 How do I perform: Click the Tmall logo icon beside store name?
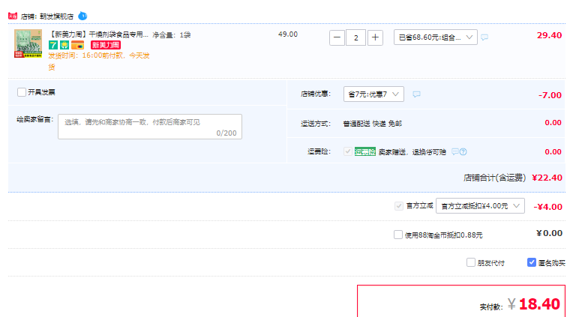13,16
